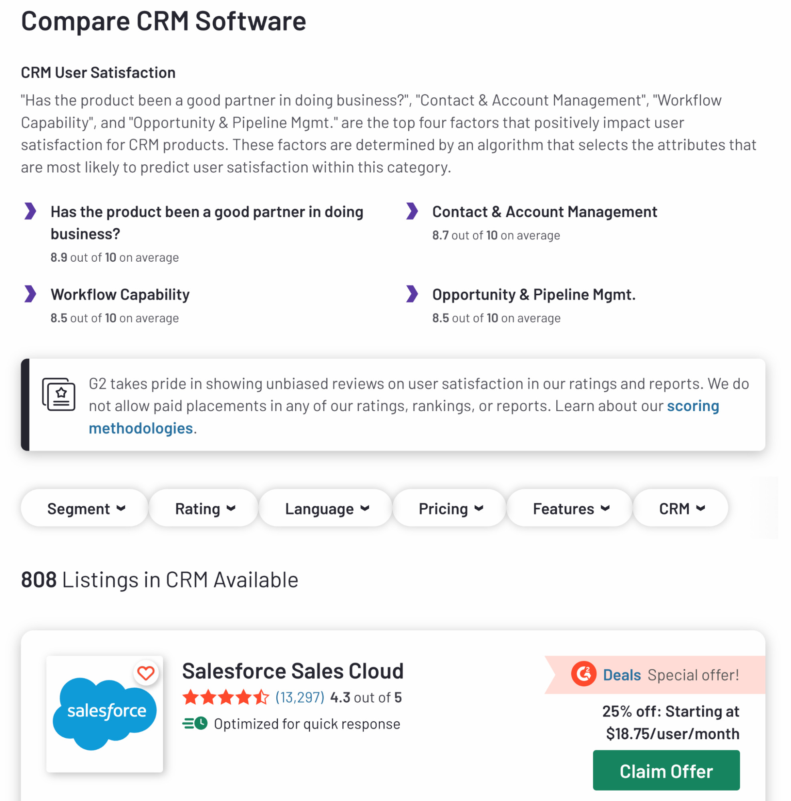Click Claim Offer button for Salesforce
The image size is (791, 801).
pos(666,771)
